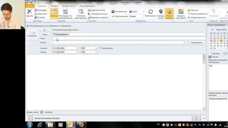Click the undo icon in quick access toolbar
Viewport: 228px width, 128px height.
35,2
